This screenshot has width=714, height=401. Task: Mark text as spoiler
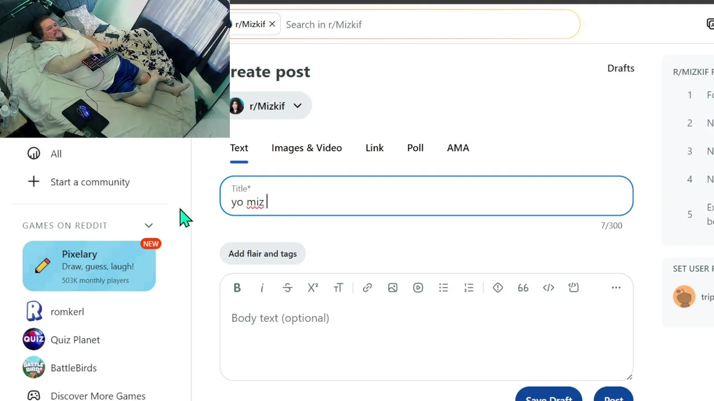[x=498, y=288]
